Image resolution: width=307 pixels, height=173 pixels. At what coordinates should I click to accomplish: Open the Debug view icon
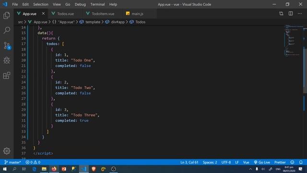[x=7, y=60]
